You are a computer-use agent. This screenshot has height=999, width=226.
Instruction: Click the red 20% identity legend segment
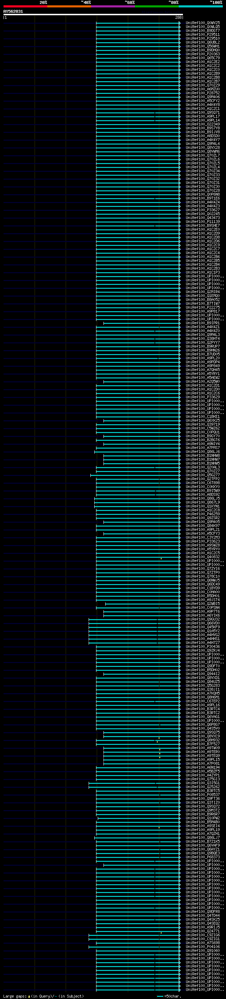[x=25, y=6]
